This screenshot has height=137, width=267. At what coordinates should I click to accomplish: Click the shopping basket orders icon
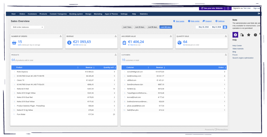tap(14, 43)
